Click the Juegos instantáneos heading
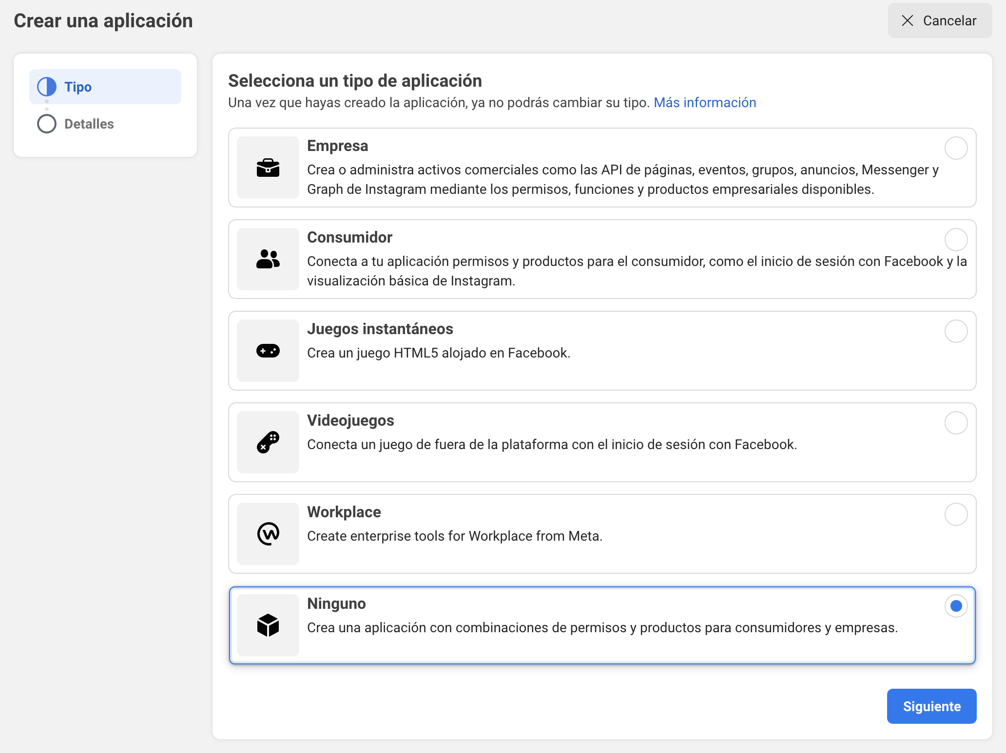 380,329
